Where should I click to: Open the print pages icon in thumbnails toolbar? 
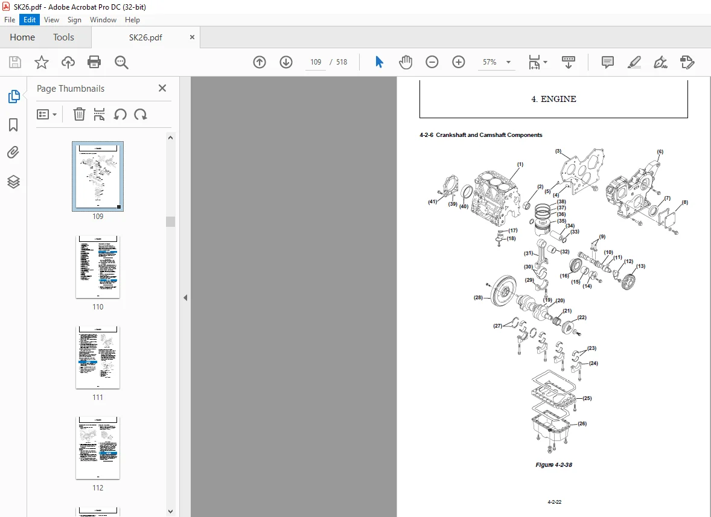100,114
